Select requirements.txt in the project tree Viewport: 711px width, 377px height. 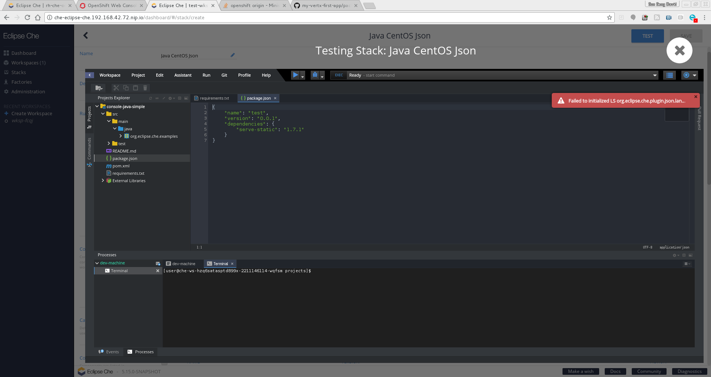click(128, 173)
